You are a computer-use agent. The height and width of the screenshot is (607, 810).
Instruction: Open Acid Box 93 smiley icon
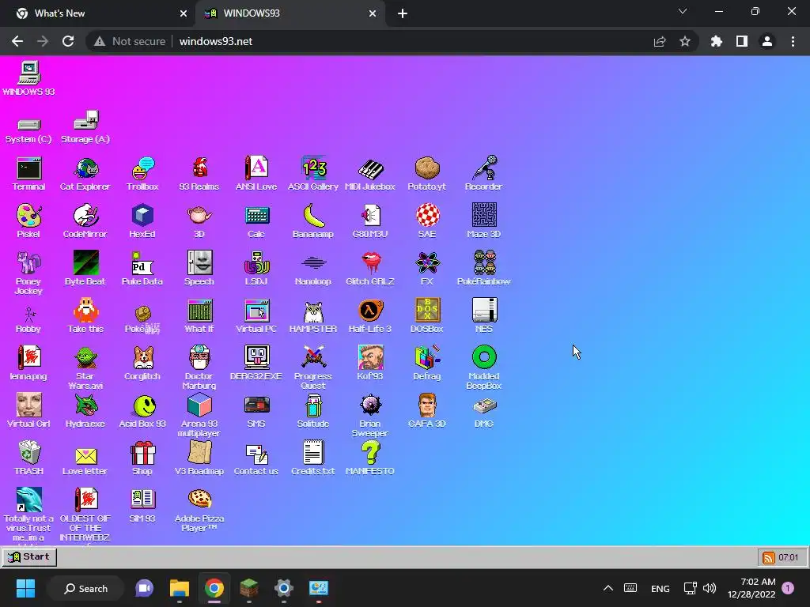click(142, 411)
